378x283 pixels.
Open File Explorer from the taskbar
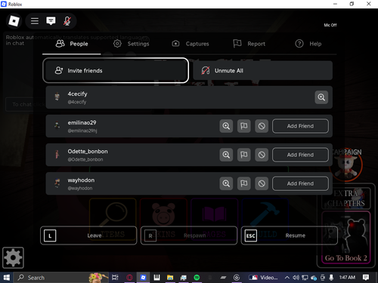click(x=170, y=278)
